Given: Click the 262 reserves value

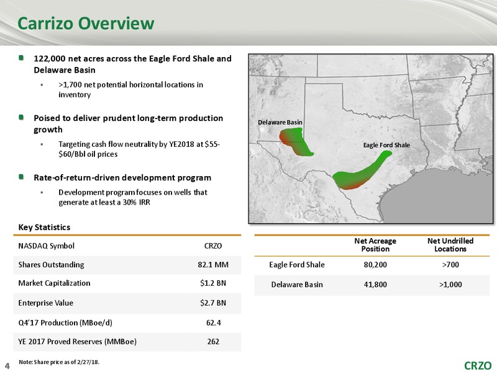Looking at the screenshot, I should [213, 342].
